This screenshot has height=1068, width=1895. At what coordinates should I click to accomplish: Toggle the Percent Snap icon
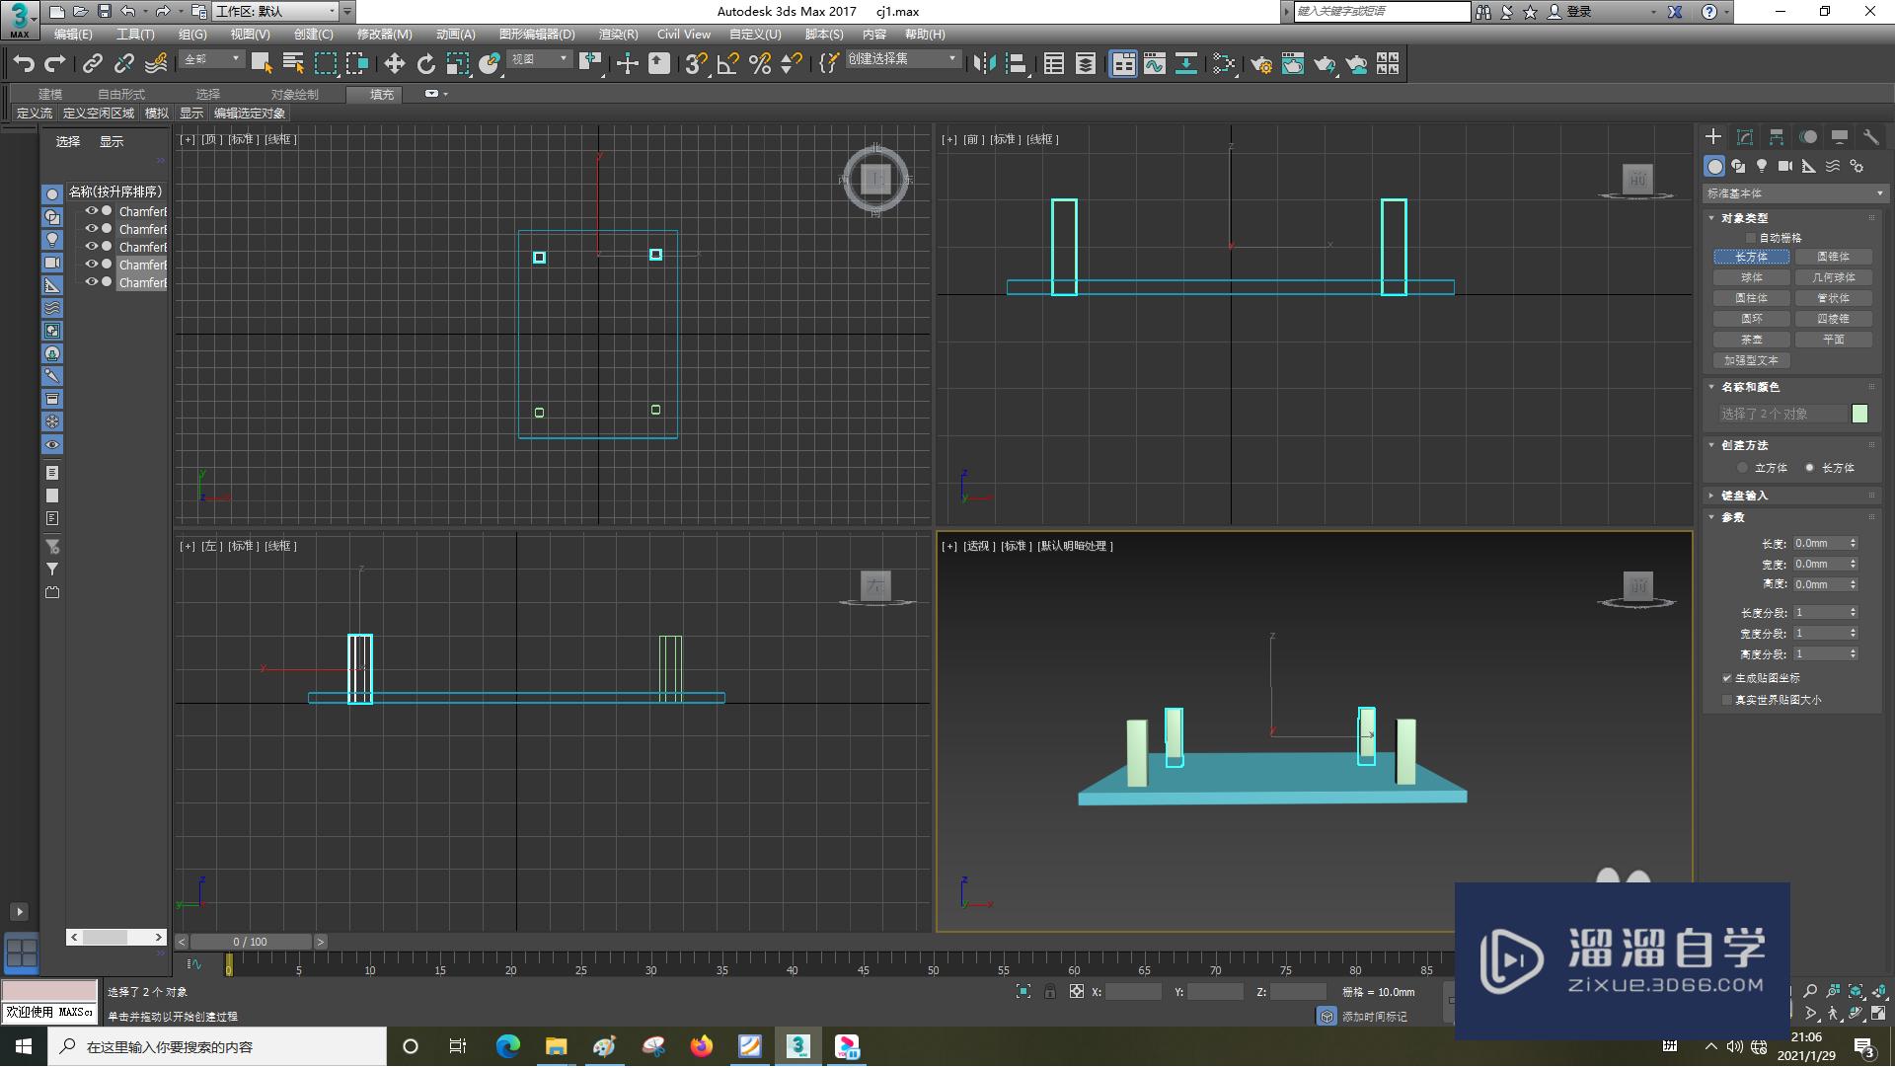(x=760, y=64)
